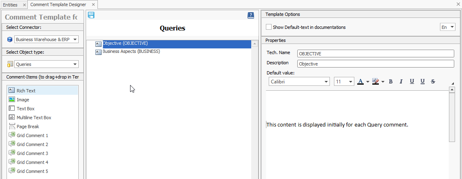
Task: Switch to the Entities tab
Action: [x=10, y=4]
